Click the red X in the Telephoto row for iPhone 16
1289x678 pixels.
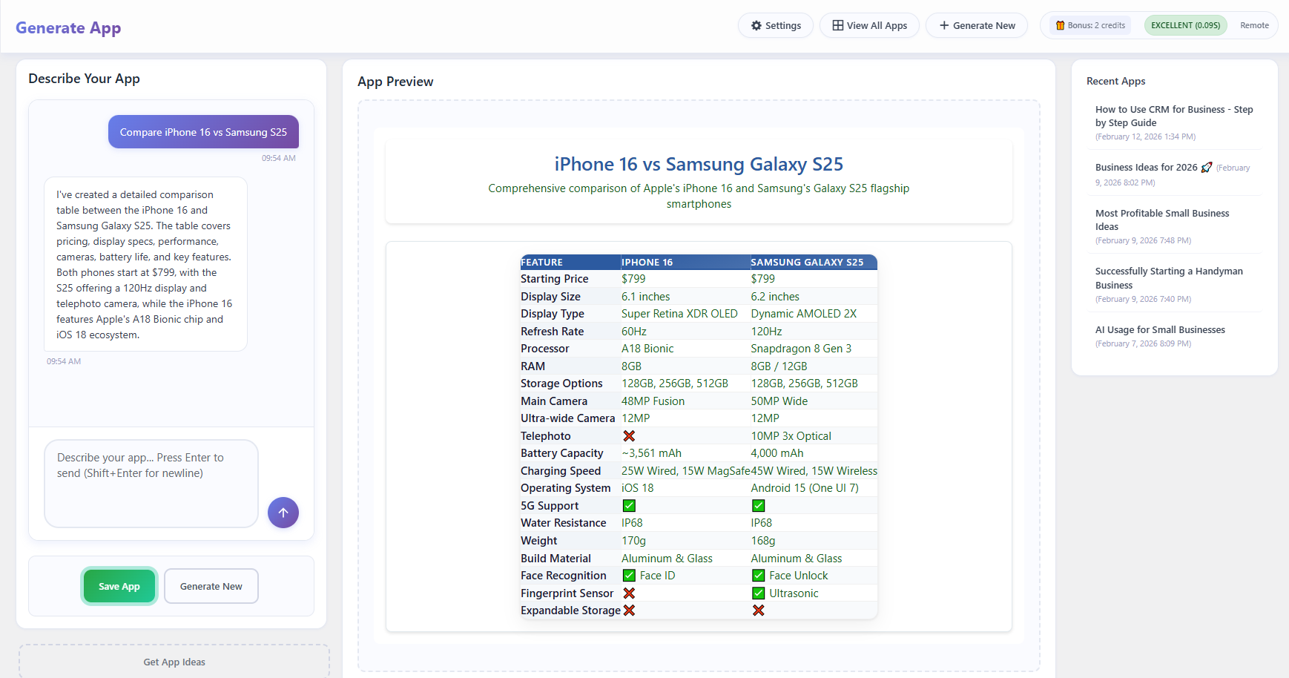[629, 435]
